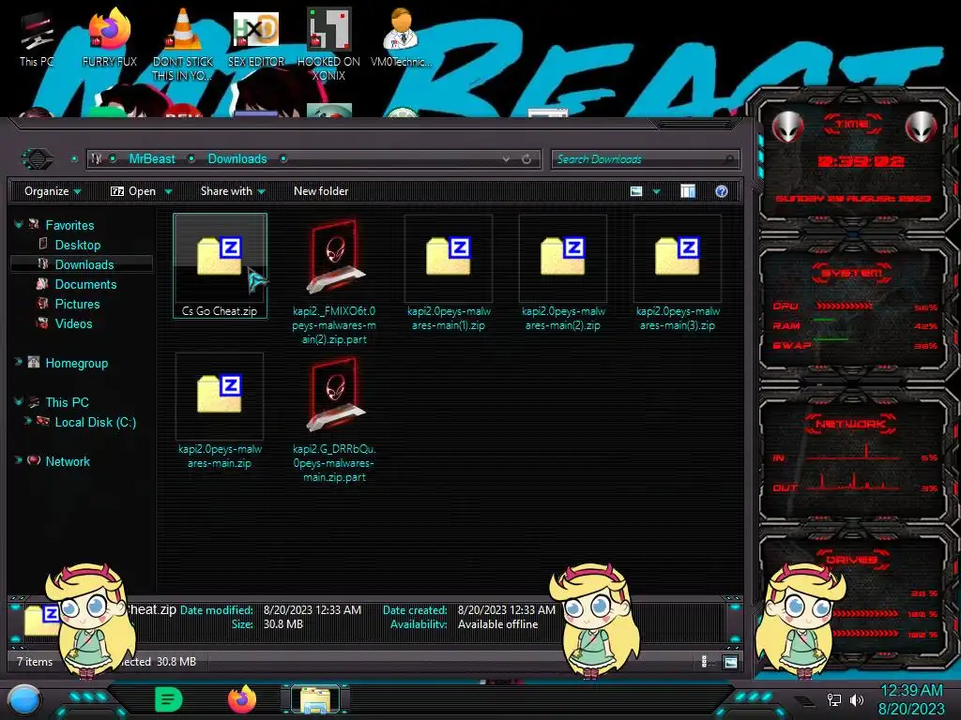Image resolution: width=961 pixels, height=720 pixels.
Task: Expand the Local Disk (C:) node
Action: pos(27,421)
